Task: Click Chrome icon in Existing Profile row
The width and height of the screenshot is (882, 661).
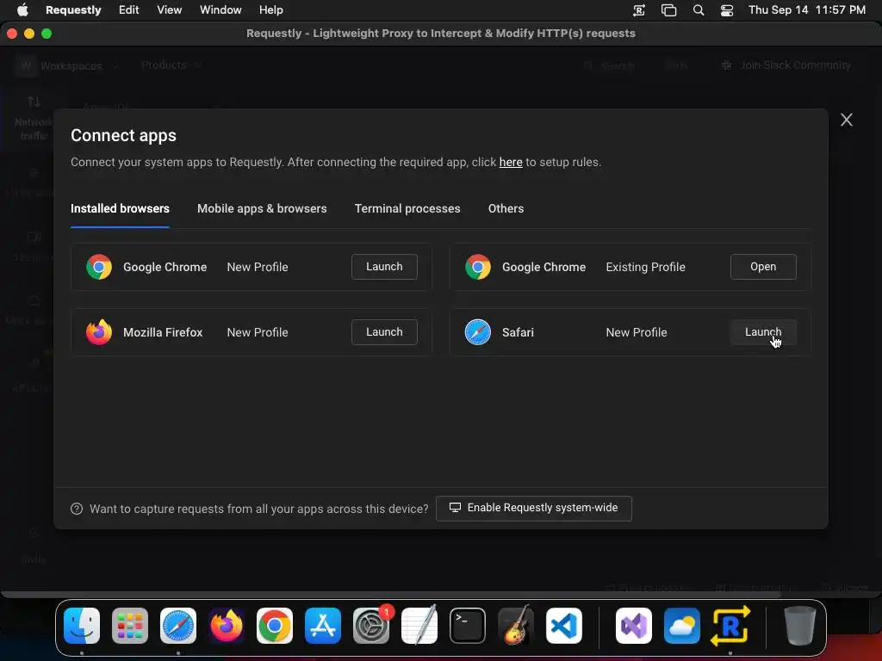Action: (477, 267)
